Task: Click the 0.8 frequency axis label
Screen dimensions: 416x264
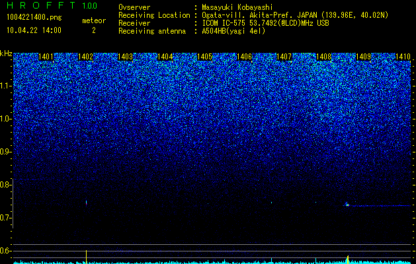Action: point(5,185)
